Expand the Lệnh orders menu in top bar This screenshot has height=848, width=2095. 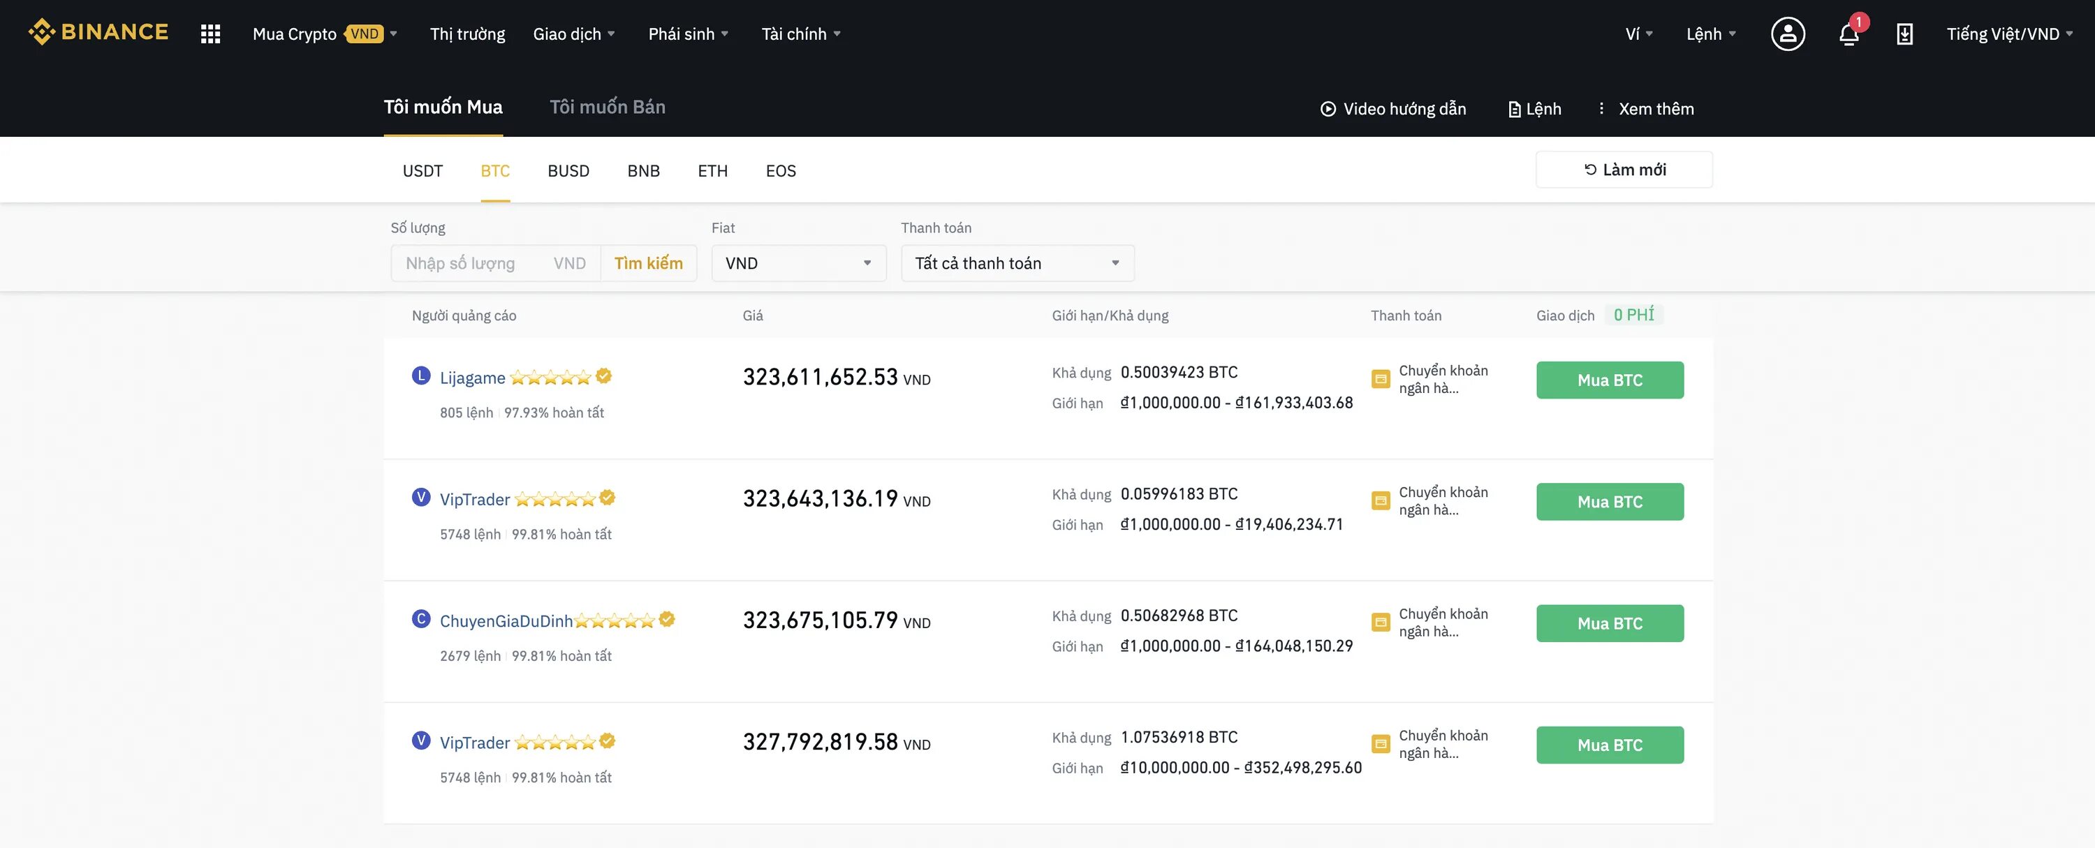point(1711,34)
